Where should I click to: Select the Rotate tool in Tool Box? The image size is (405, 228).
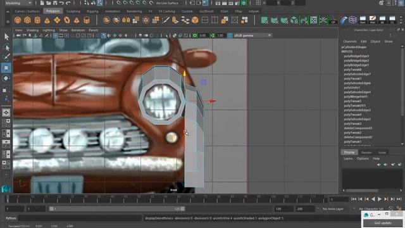[6, 78]
